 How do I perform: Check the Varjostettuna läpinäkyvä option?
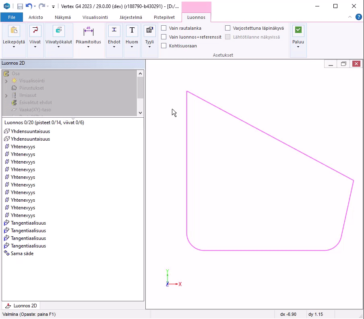(x=228, y=28)
